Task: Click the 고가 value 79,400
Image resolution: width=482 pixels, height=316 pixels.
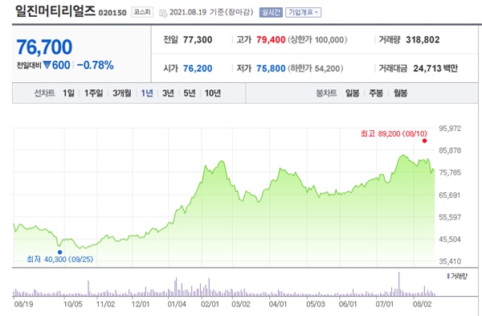Action: pyautogui.click(x=271, y=39)
